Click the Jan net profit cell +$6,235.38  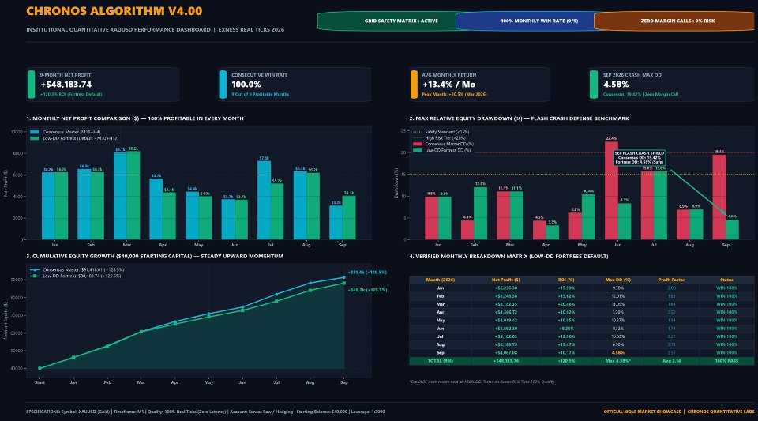[505, 288]
